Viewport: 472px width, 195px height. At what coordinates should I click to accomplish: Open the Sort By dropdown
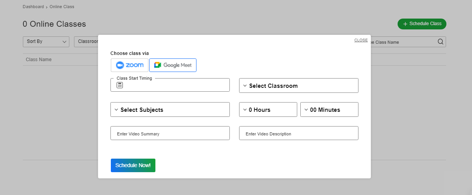[x=46, y=41]
